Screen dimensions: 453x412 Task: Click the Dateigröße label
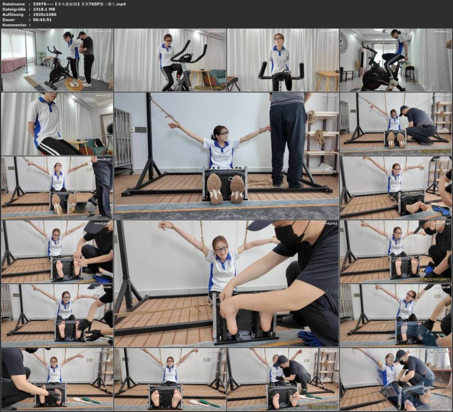pos(14,9)
